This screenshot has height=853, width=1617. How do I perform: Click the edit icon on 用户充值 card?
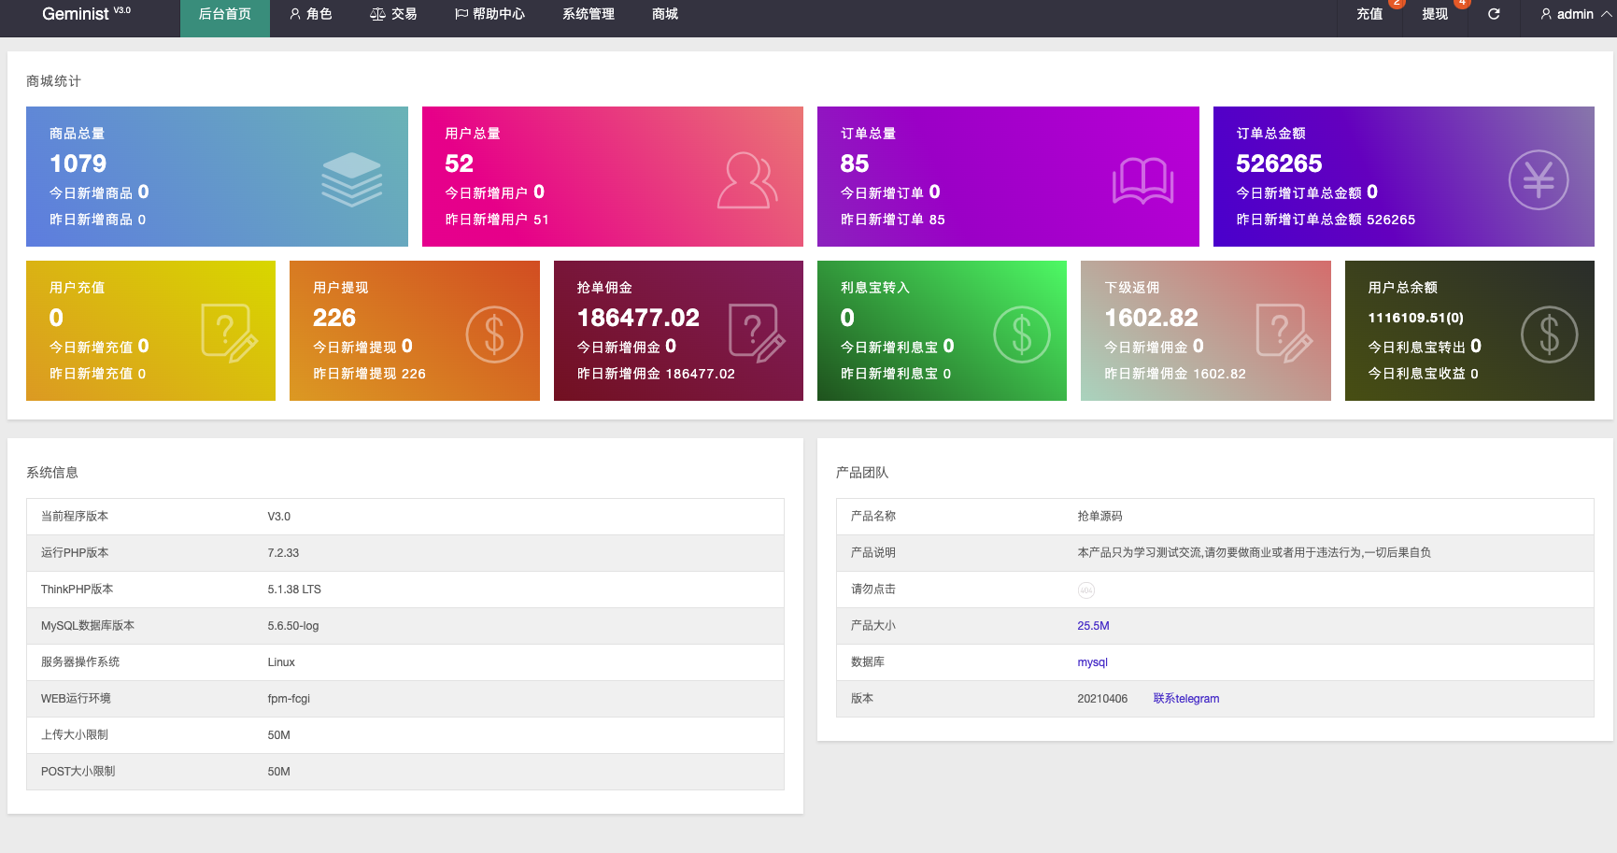229,334
